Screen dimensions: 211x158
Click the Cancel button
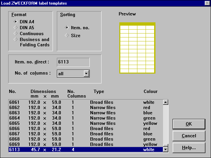point(189,136)
